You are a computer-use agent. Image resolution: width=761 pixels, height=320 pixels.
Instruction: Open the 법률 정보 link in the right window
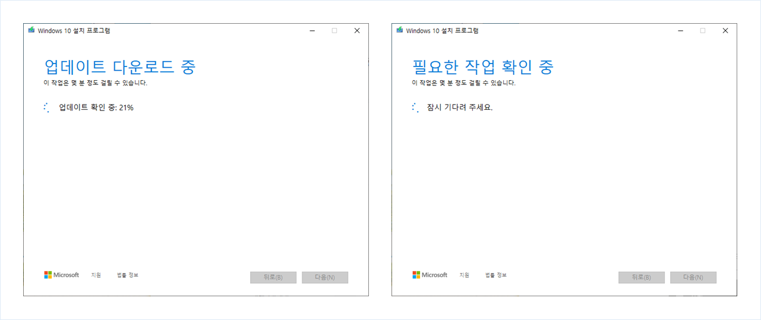(x=496, y=275)
